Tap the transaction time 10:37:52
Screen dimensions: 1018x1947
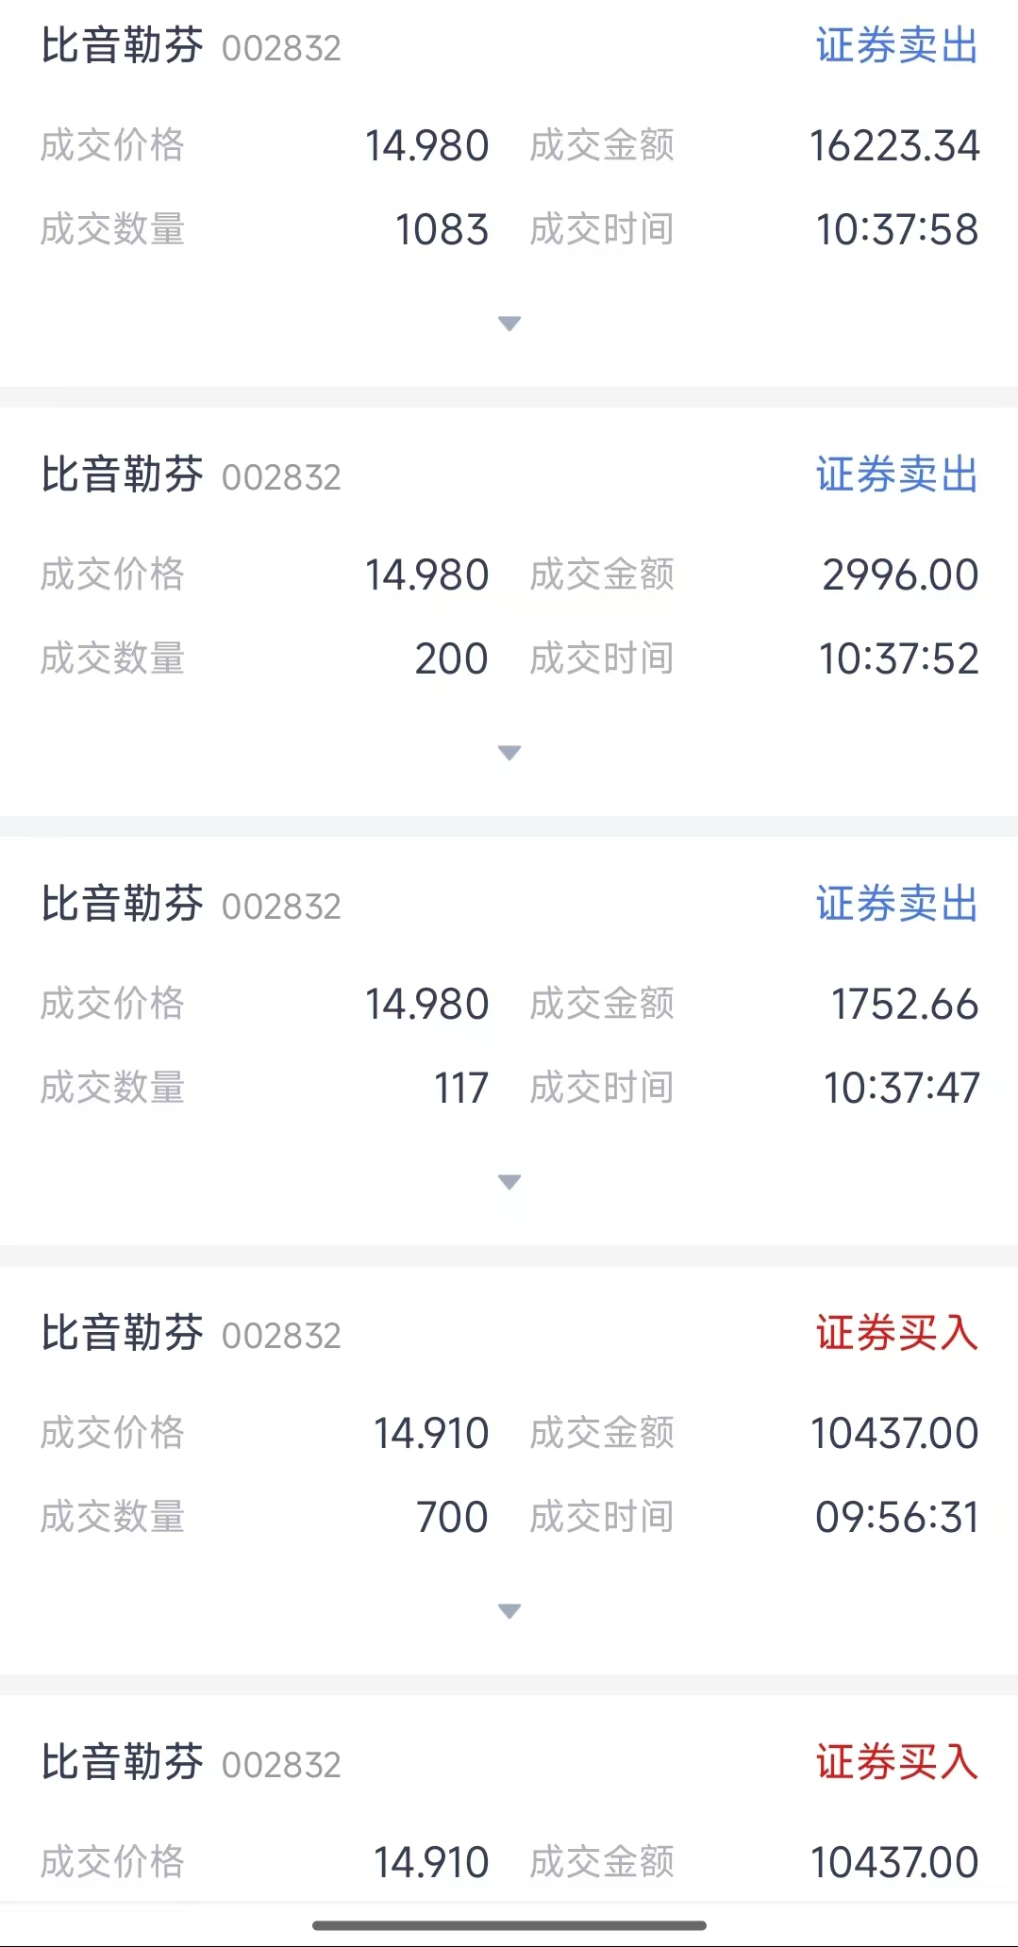tap(898, 659)
